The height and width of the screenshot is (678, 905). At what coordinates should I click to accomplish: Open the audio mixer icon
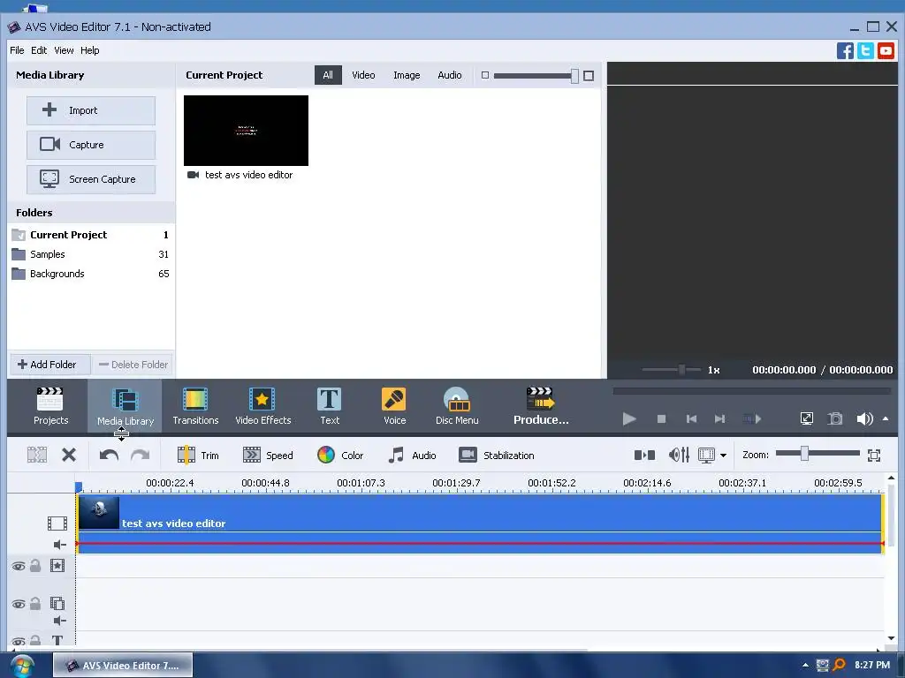point(679,455)
